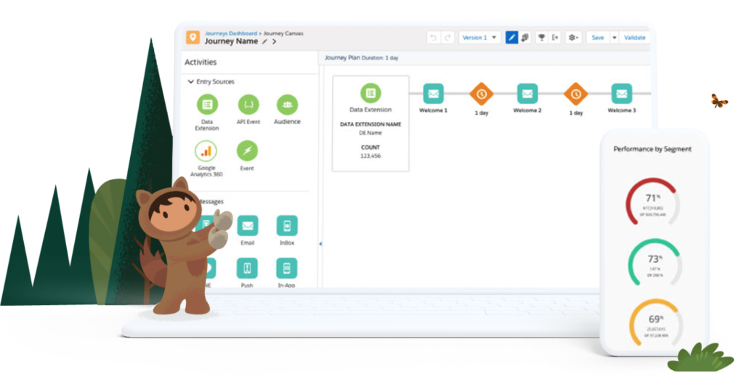Image resolution: width=744 pixels, height=379 pixels.
Task: Select Google Analytics 360 entry source
Action: click(x=206, y=151)
